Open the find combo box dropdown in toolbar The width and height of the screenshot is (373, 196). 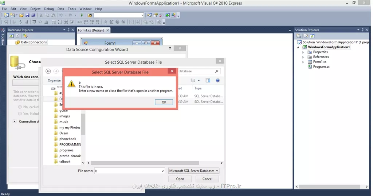[142, 15]
